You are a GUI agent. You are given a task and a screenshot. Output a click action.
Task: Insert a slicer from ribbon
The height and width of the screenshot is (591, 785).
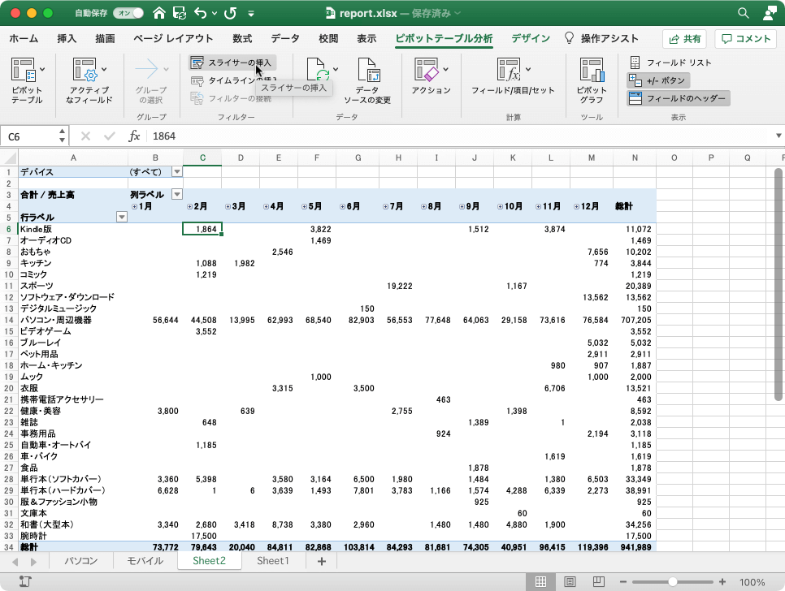pos(232,63)
